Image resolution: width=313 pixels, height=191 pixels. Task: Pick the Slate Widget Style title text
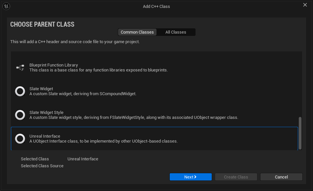[47, 112]
